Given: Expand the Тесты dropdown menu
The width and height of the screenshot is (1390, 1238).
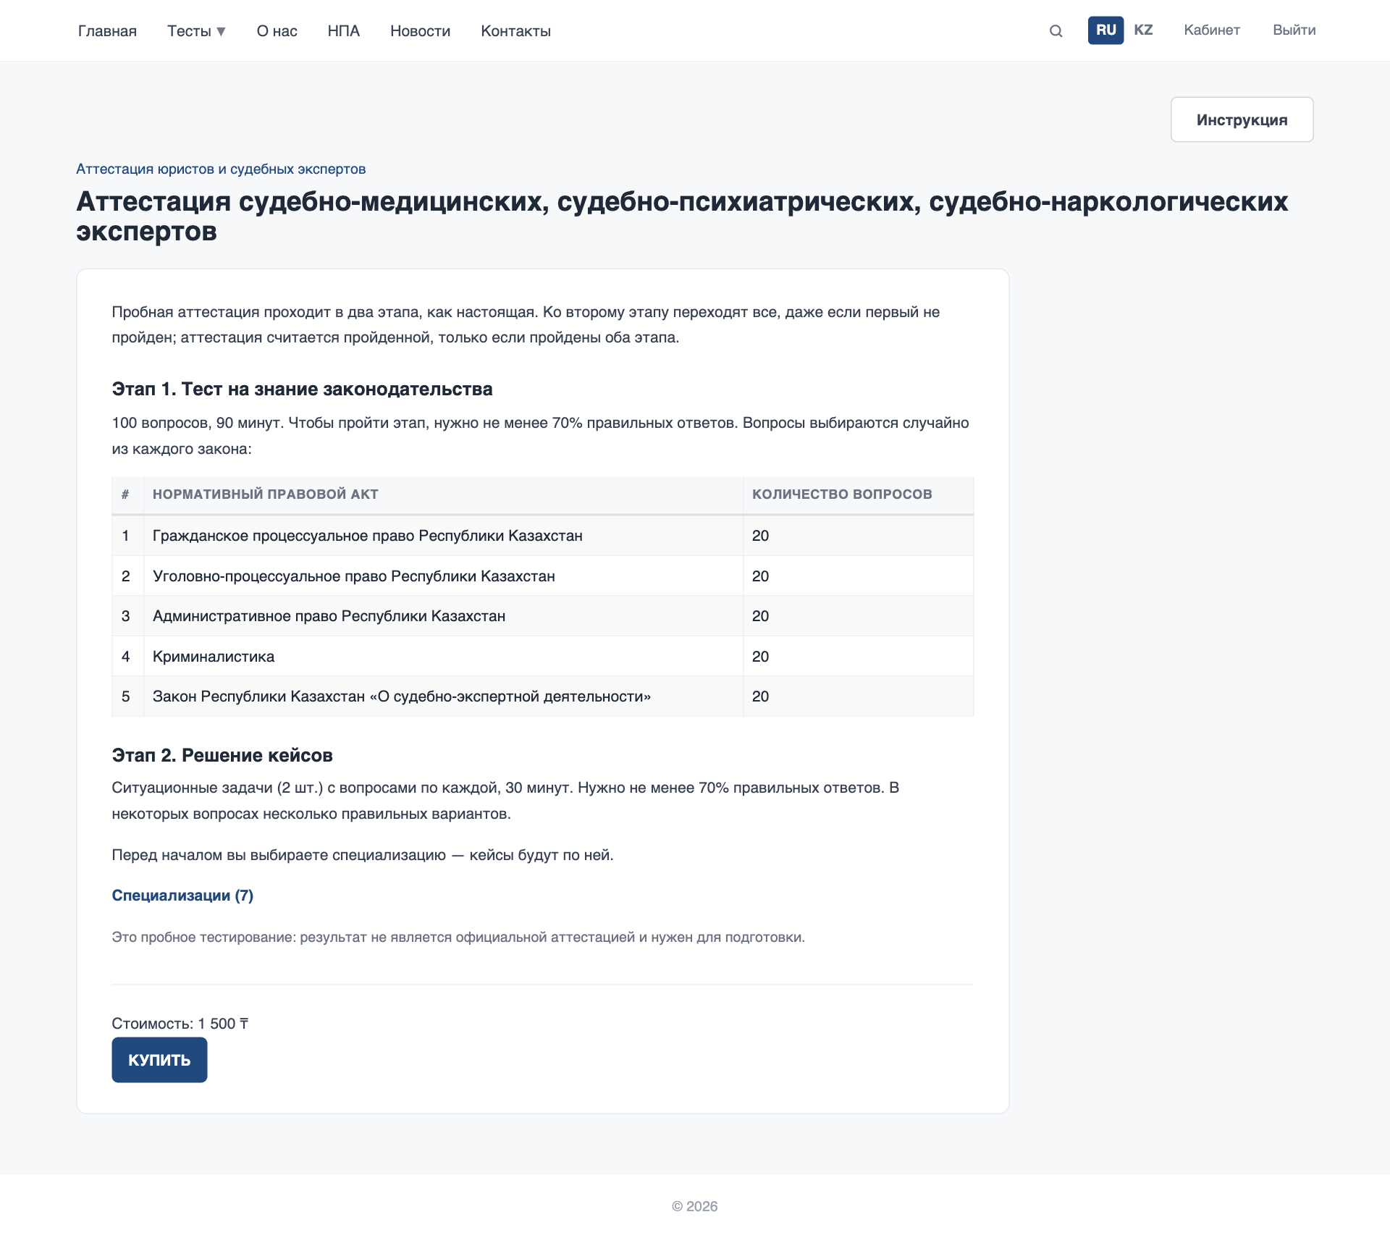Looking at the screenshot, I should [196, 30].
